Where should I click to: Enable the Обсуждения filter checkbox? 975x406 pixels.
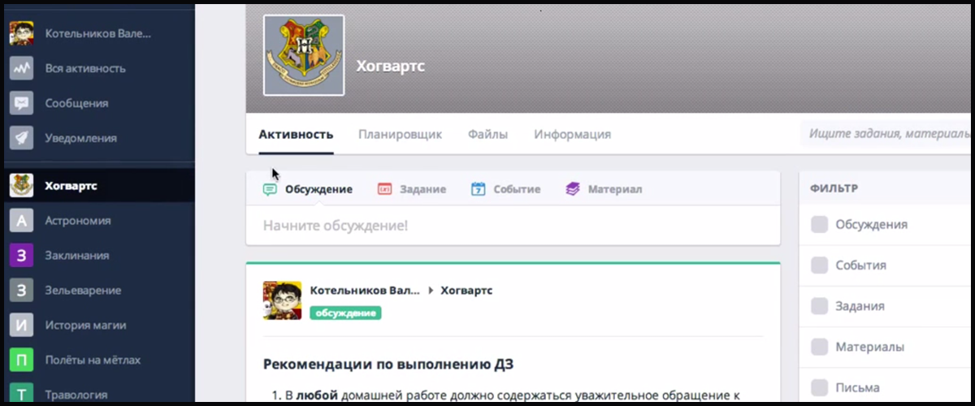click(x=819, y=224)
